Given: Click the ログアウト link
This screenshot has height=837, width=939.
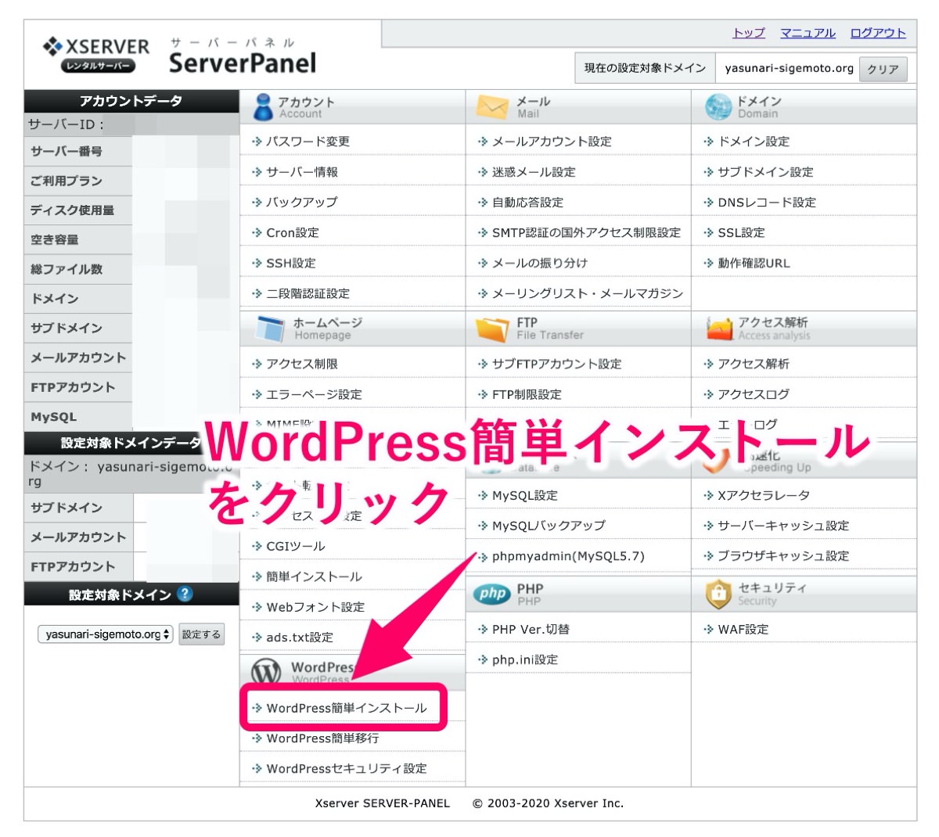Looking at the screenshot, I should click(878, 33).
